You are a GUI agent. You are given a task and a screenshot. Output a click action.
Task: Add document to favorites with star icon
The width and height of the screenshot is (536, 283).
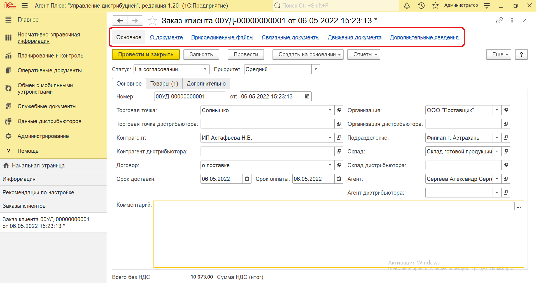(x=152, y=21)
